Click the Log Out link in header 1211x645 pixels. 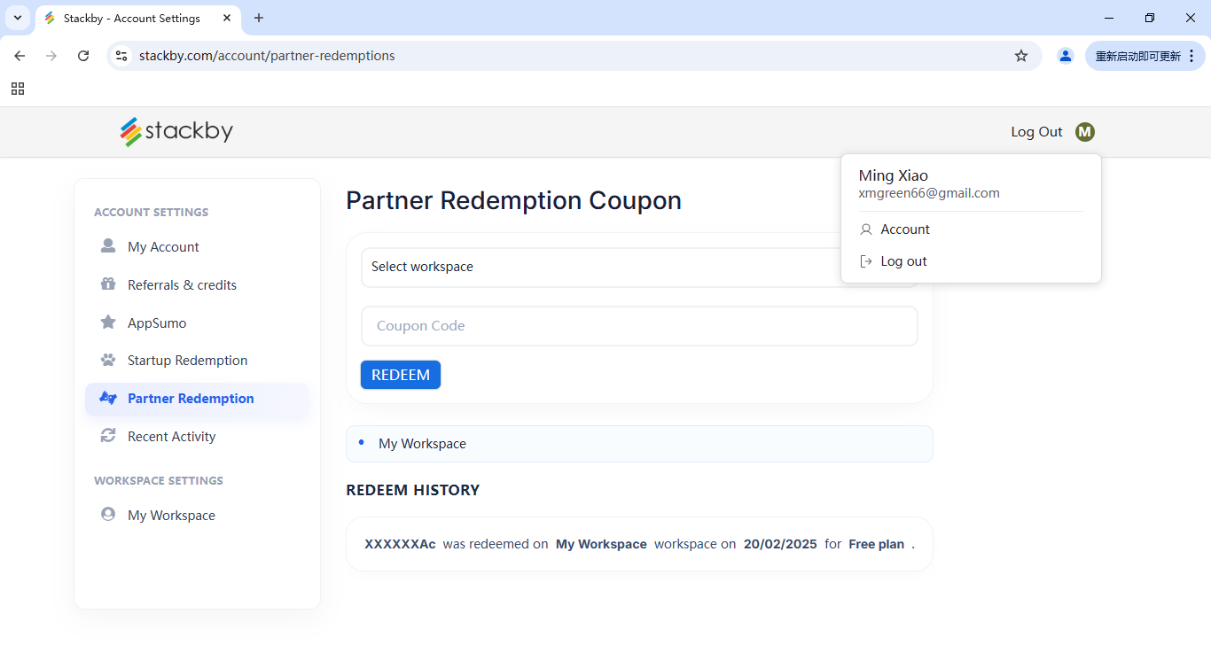pos(1036,132)
